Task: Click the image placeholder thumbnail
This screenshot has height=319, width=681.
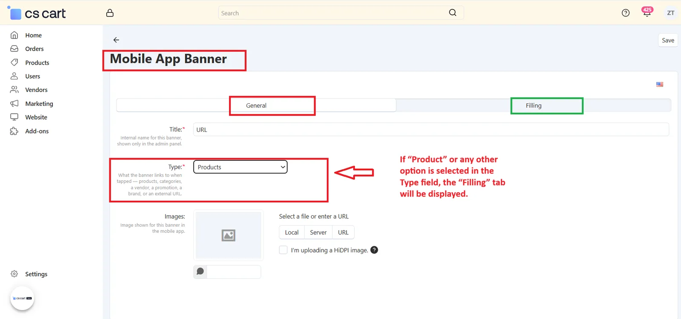Action: pyautogui.click(x=229, y=235)
